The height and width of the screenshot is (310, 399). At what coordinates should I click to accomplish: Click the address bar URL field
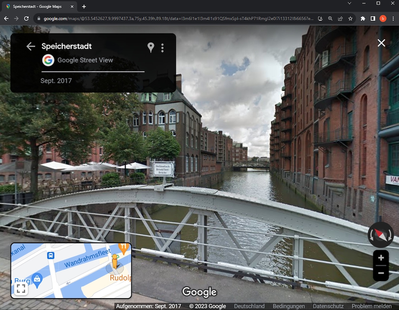(158, 18)
